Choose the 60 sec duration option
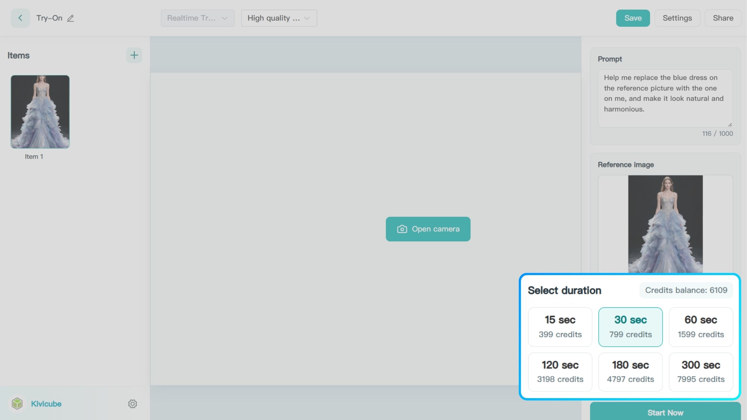747x420 pixels. [701, 327]
